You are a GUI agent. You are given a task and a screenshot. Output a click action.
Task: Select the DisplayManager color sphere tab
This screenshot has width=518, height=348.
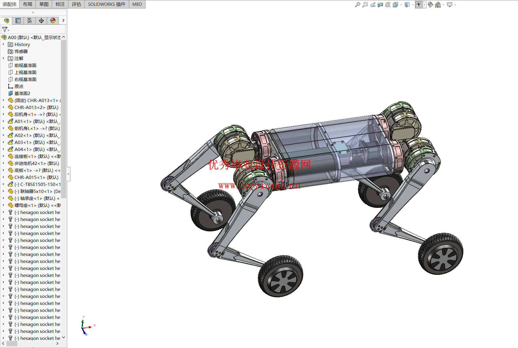pos(53,20)
